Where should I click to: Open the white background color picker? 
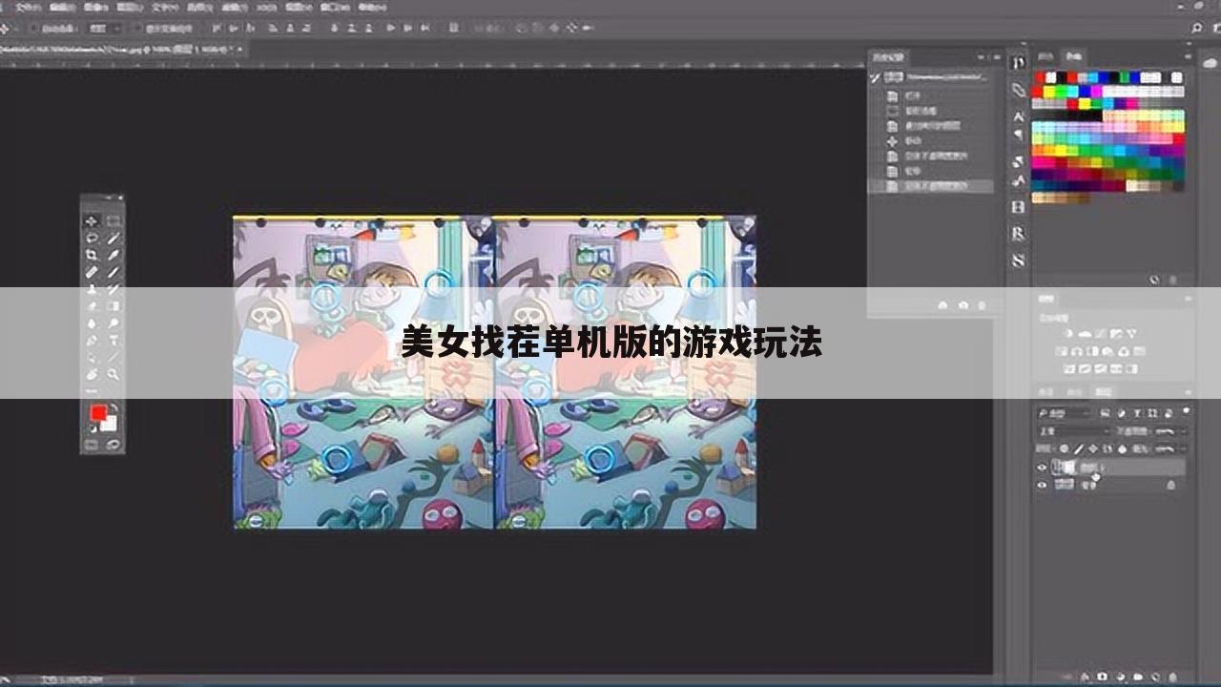(x=111, y=427)
